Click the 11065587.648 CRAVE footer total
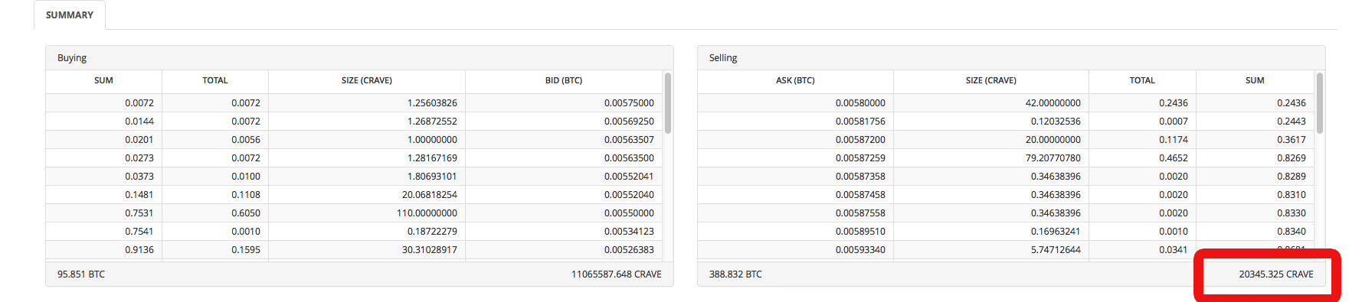Viewport: 1362px width, 302px height. (617, 274)
